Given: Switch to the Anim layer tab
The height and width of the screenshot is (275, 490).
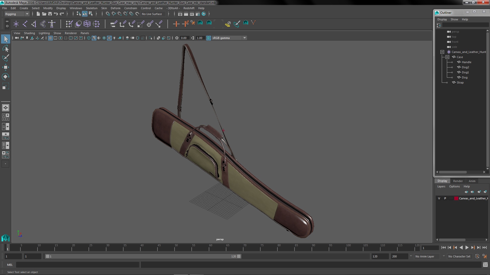Looking at the screenshot, I should click(x=472, y=181).
